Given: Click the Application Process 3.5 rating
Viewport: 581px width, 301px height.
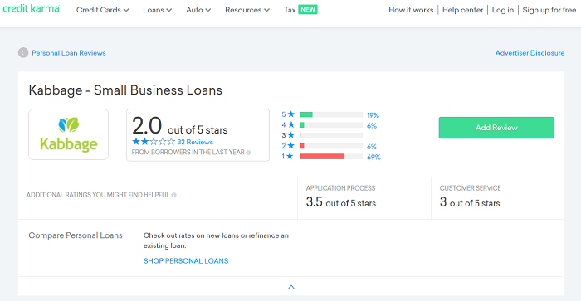Looking at the screenshot, I should (341, 202).
